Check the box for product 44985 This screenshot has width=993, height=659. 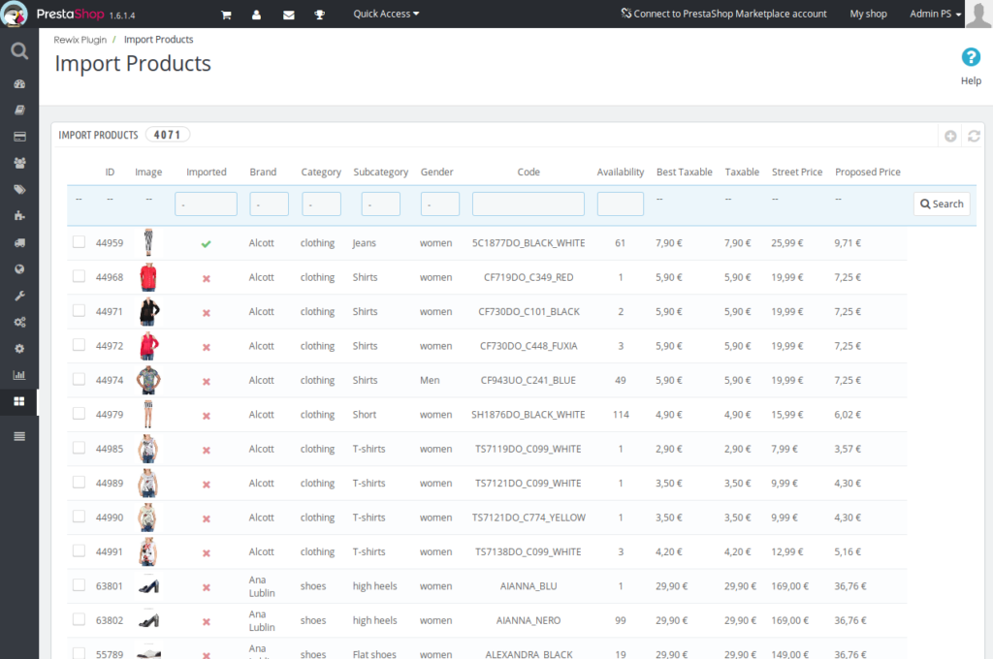[79, 448]
